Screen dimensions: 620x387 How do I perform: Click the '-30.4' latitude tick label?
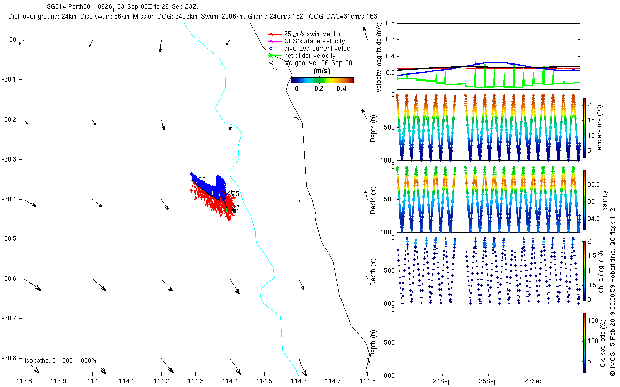9,199
